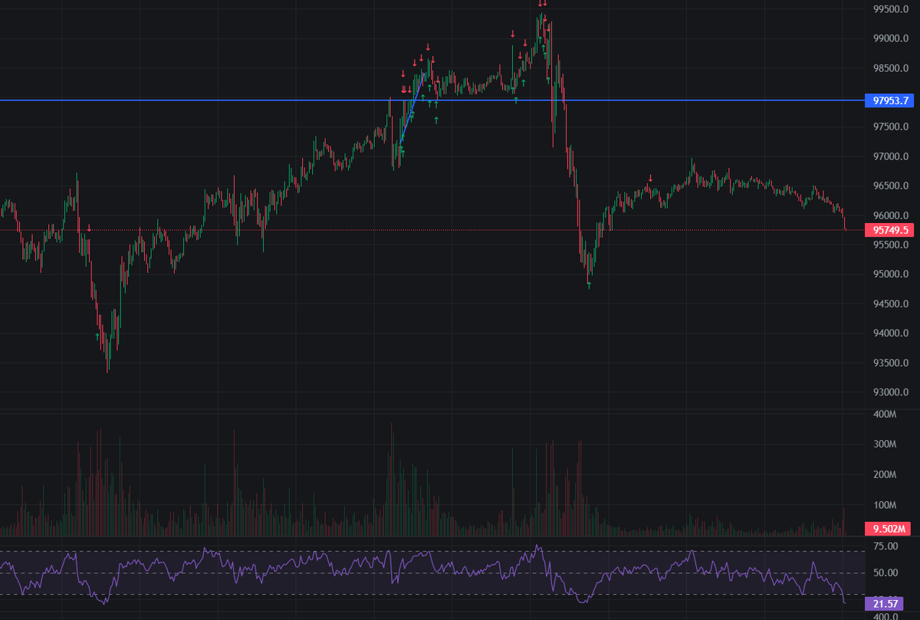Viewport: 920px width, 620px height.
Task: Click the 400M volume axis label
Action: pos(885,415)
